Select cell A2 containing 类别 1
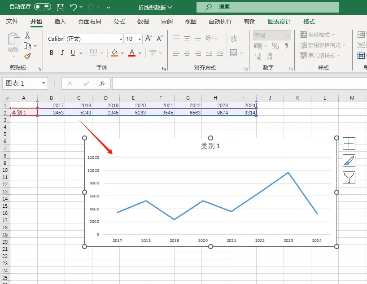Image resolution: width=367 pixels, height=284 pixels. (24, 113)
